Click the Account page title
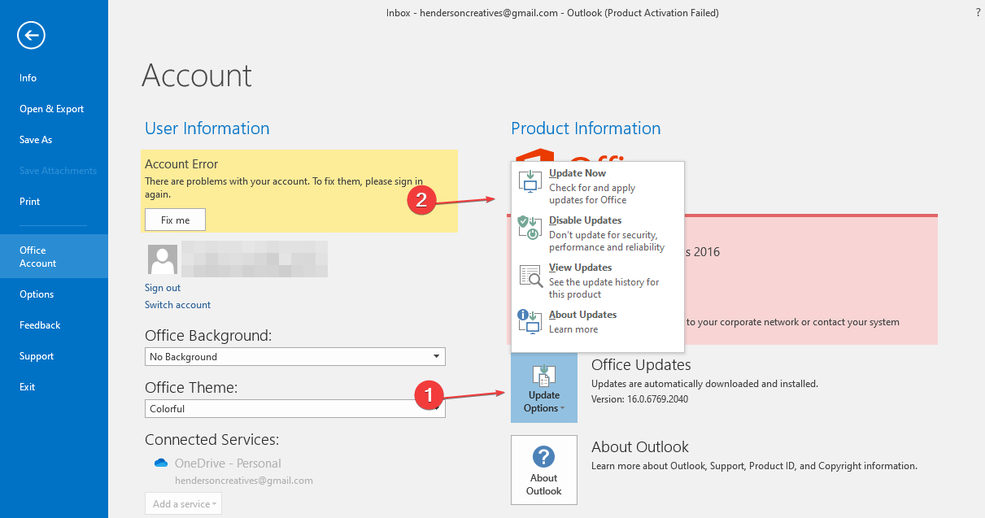This screenshot has width=985, height=518. [197, 76]
